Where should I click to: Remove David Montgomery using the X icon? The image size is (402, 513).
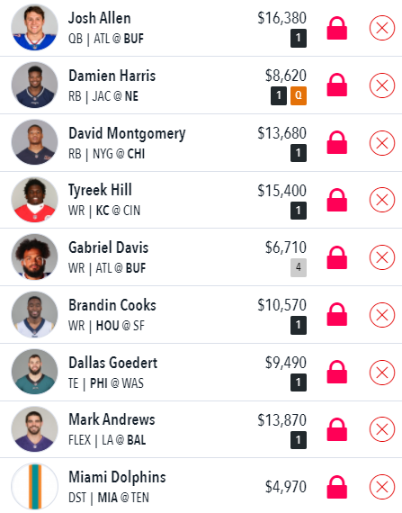382,143
